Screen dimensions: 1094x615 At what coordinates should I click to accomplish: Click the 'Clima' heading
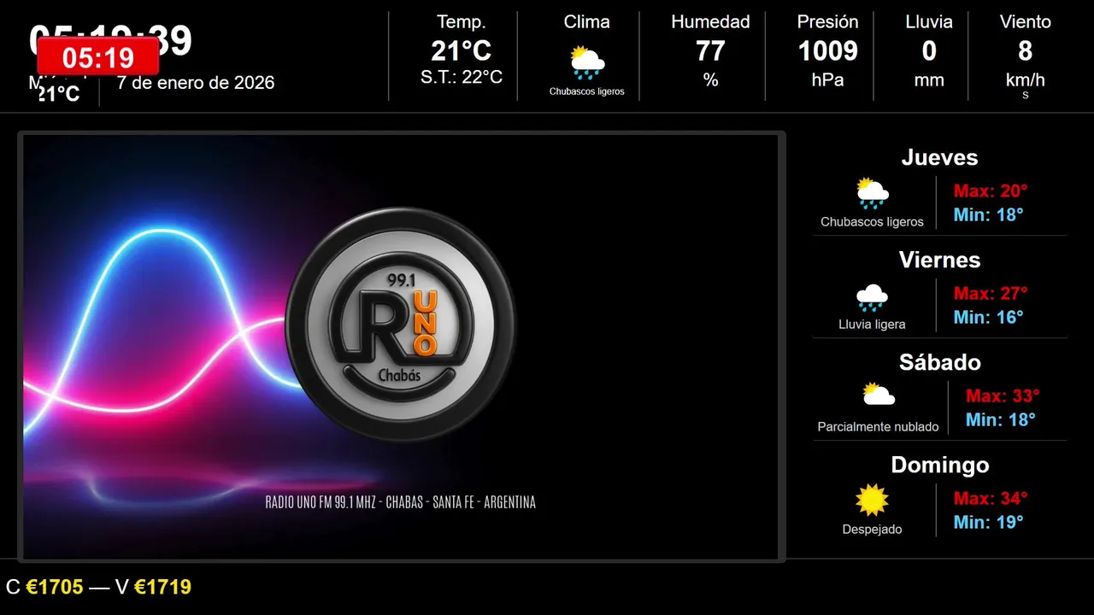click(x=587, y=22)
